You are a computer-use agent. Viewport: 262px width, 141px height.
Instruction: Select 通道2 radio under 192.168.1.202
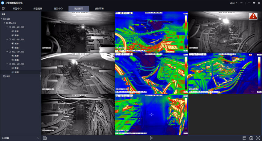click(13, 60)
